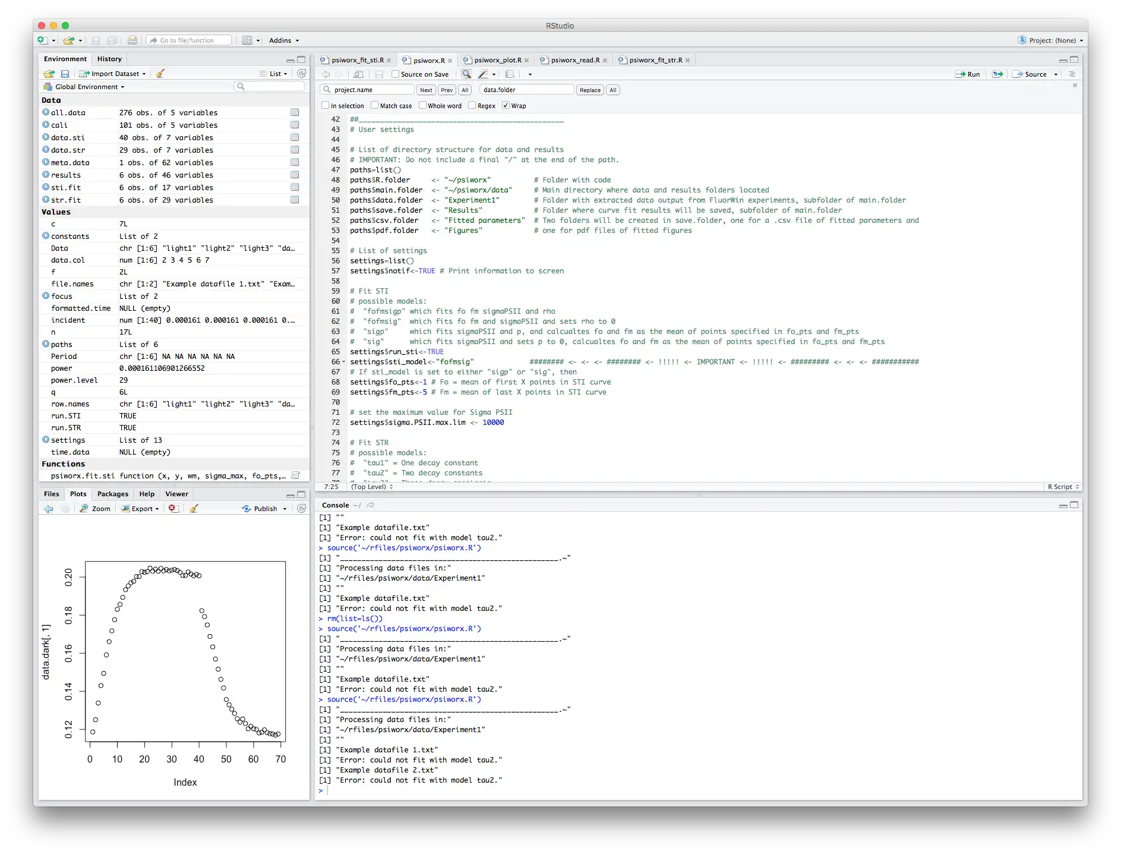Toggle the Match case checkbox
The image size is (1121, 854).
[x=375, y=105]
